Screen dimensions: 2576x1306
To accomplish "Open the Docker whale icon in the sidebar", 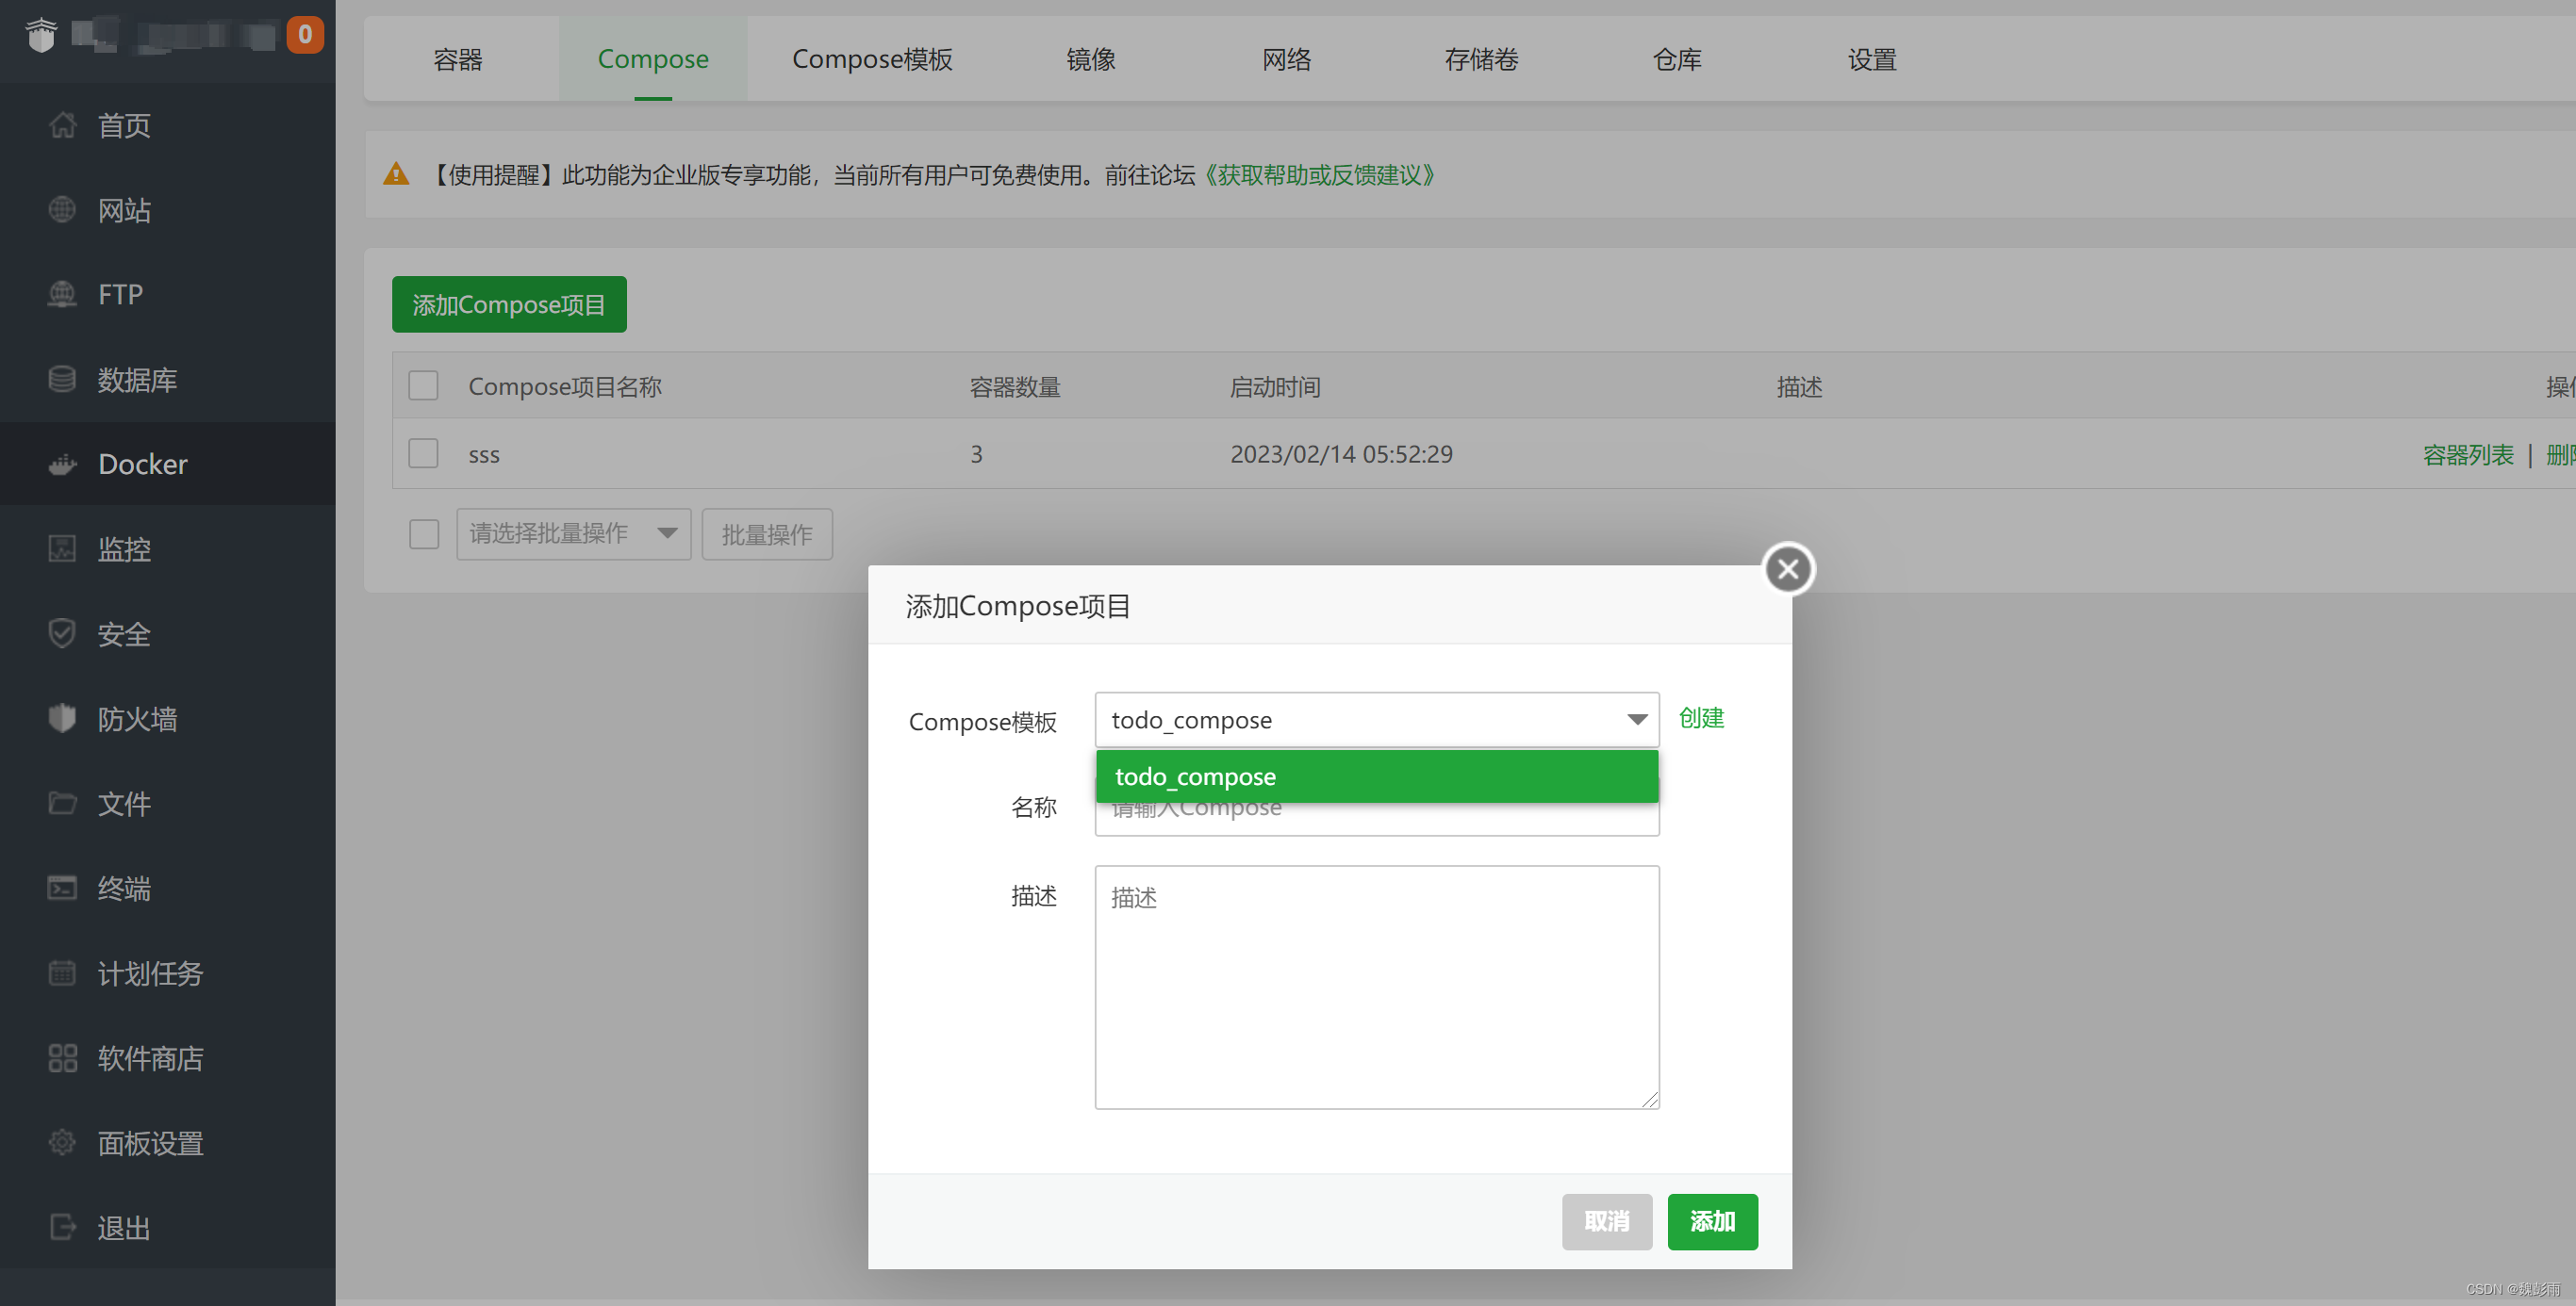I will (x=62, y=464).
